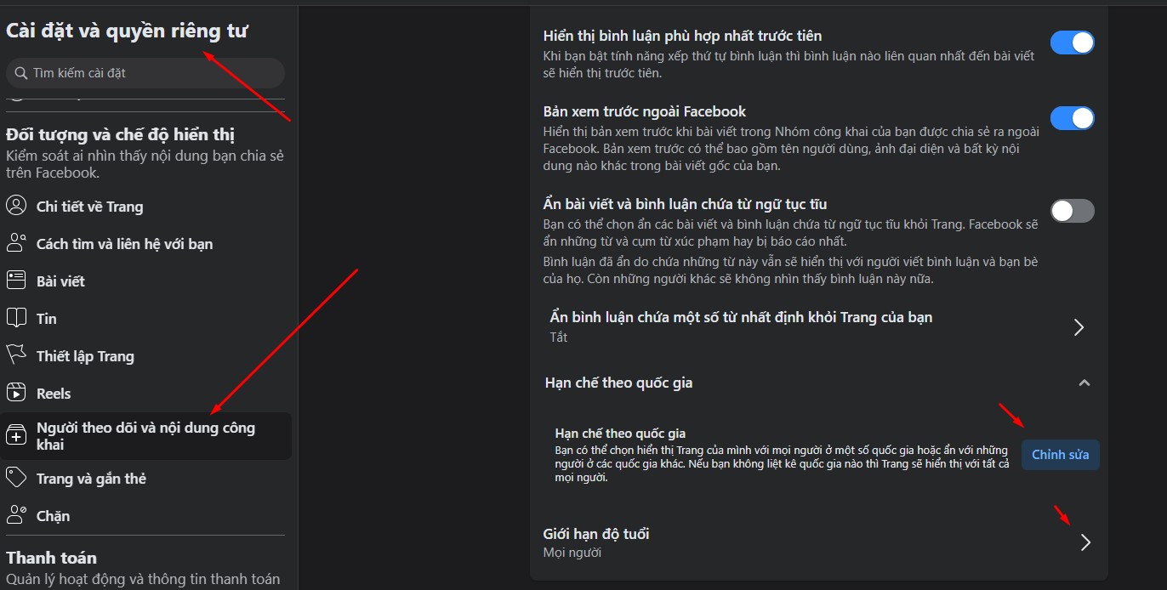This screenshot has width=1167, height=590.
Task: Open Giới hạn độ tuổi chevron arrow
Action: (1085, 542)
